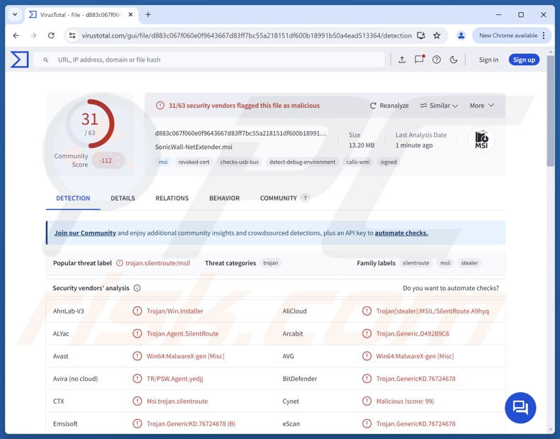This screenshot has width=560, height=439.
Task: Click the blue chat bubble icon
Action: [520, 407]
